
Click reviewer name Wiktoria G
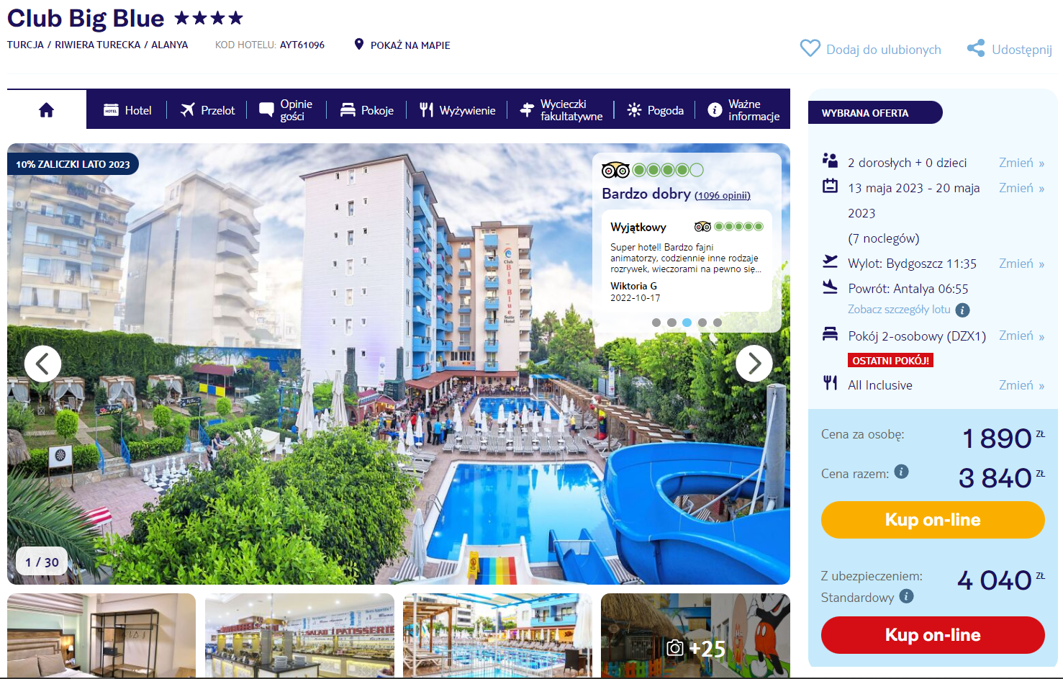(x=634, y=286)
